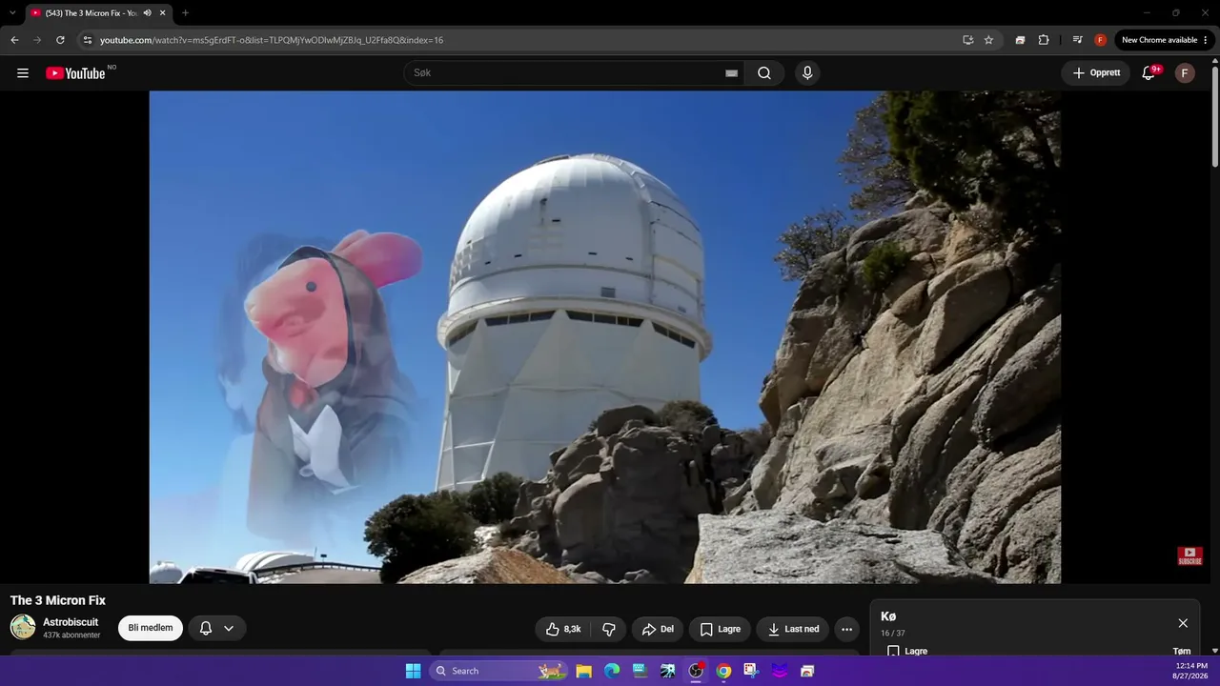Bookmark this page with star
The height and width of the screenshot is (686, 1220).
click(x=988, y=40)
